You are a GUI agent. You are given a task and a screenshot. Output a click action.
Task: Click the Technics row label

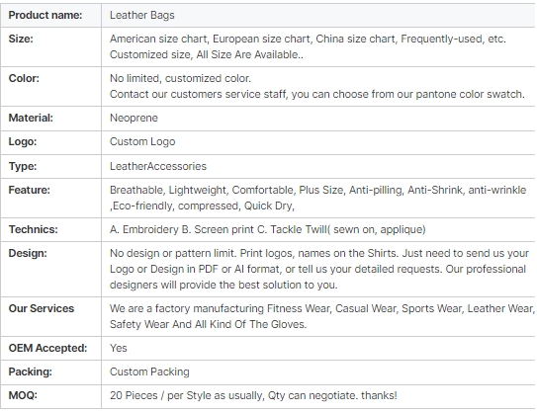tap(34, 229)
